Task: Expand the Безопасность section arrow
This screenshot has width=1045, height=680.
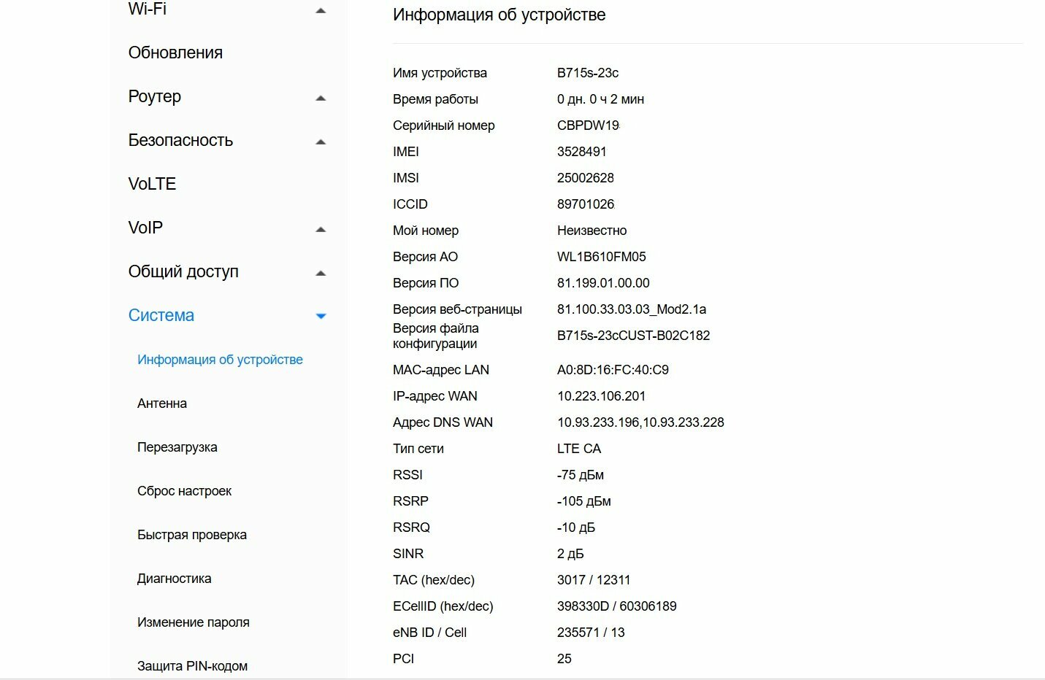Action: tap(321, 142)
